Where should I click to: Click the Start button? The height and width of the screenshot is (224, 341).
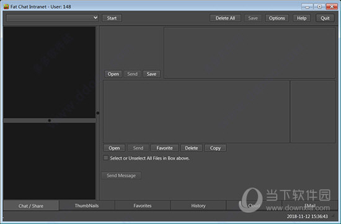(x=112, y=18)
